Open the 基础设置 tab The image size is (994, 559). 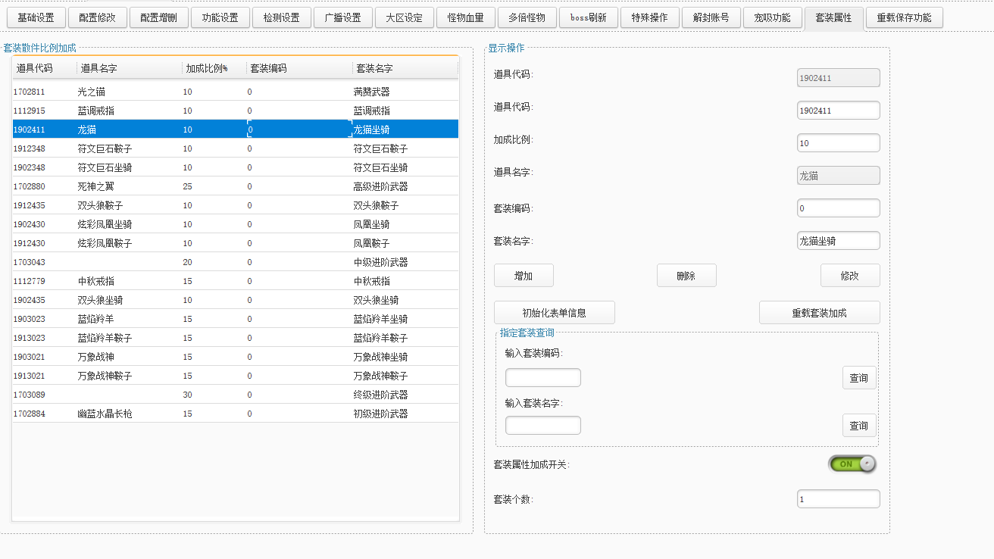[36, 17]
